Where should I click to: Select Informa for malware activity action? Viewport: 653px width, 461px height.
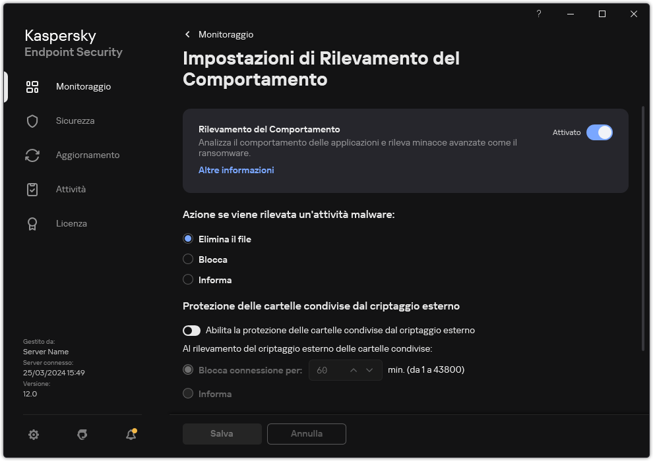point(188,279)
